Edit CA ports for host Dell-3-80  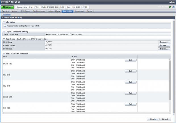click(131, 104)
